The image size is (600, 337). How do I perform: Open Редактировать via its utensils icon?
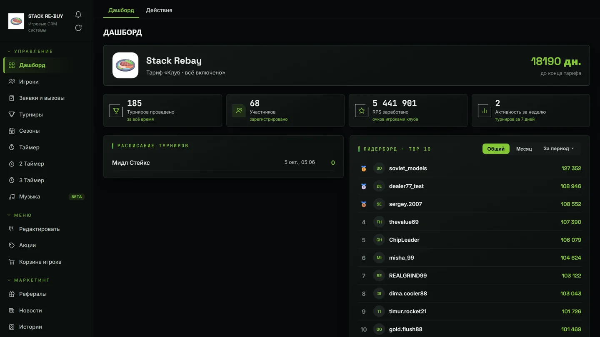[x=12, y=229]
